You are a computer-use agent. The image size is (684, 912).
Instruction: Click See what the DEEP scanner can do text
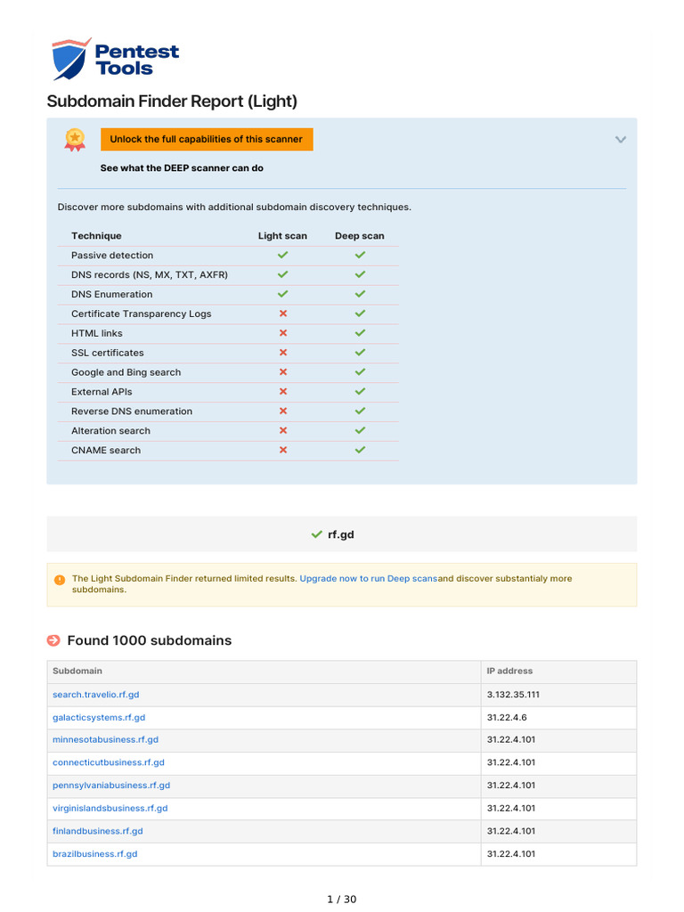click(x=182, y=168)
